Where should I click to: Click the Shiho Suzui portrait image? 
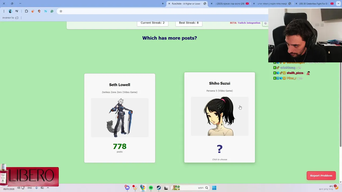click(x=220, y=116)
